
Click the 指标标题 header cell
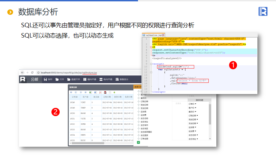click(199, 100)
